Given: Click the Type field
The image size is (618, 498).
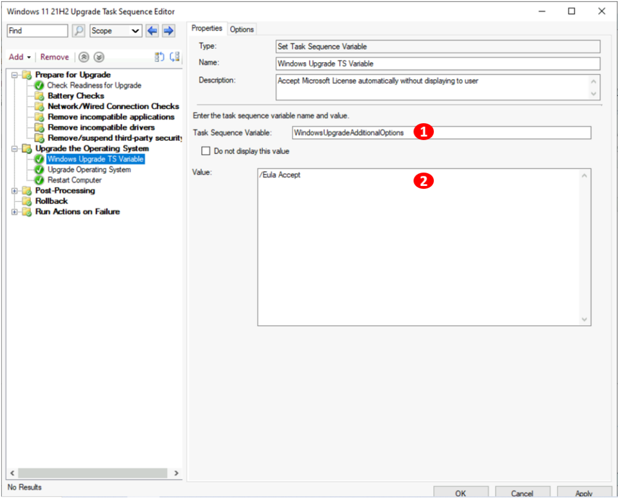Looking at the screenshot, I should pos(438,46).
